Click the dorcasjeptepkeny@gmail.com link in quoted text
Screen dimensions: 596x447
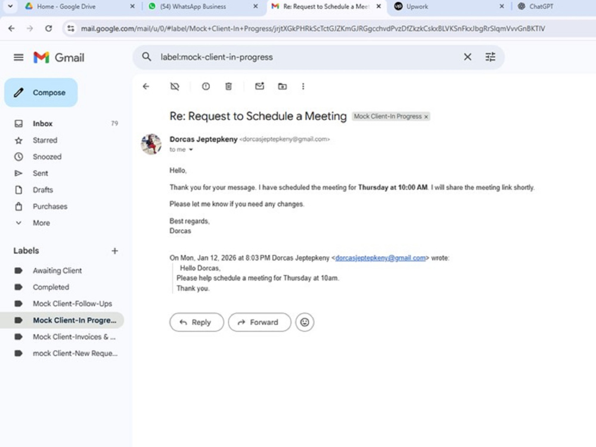point(380,257)
